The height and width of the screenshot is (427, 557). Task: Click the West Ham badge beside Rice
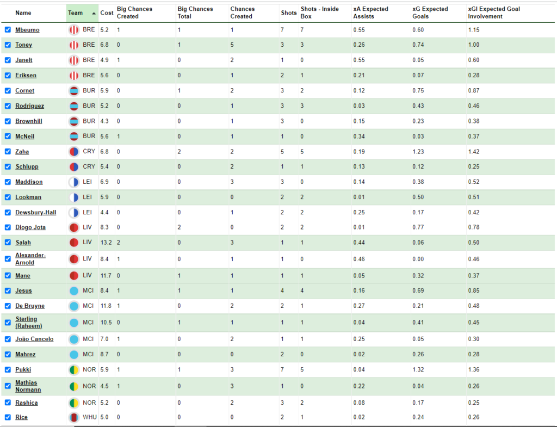click(x=74, y=418)
